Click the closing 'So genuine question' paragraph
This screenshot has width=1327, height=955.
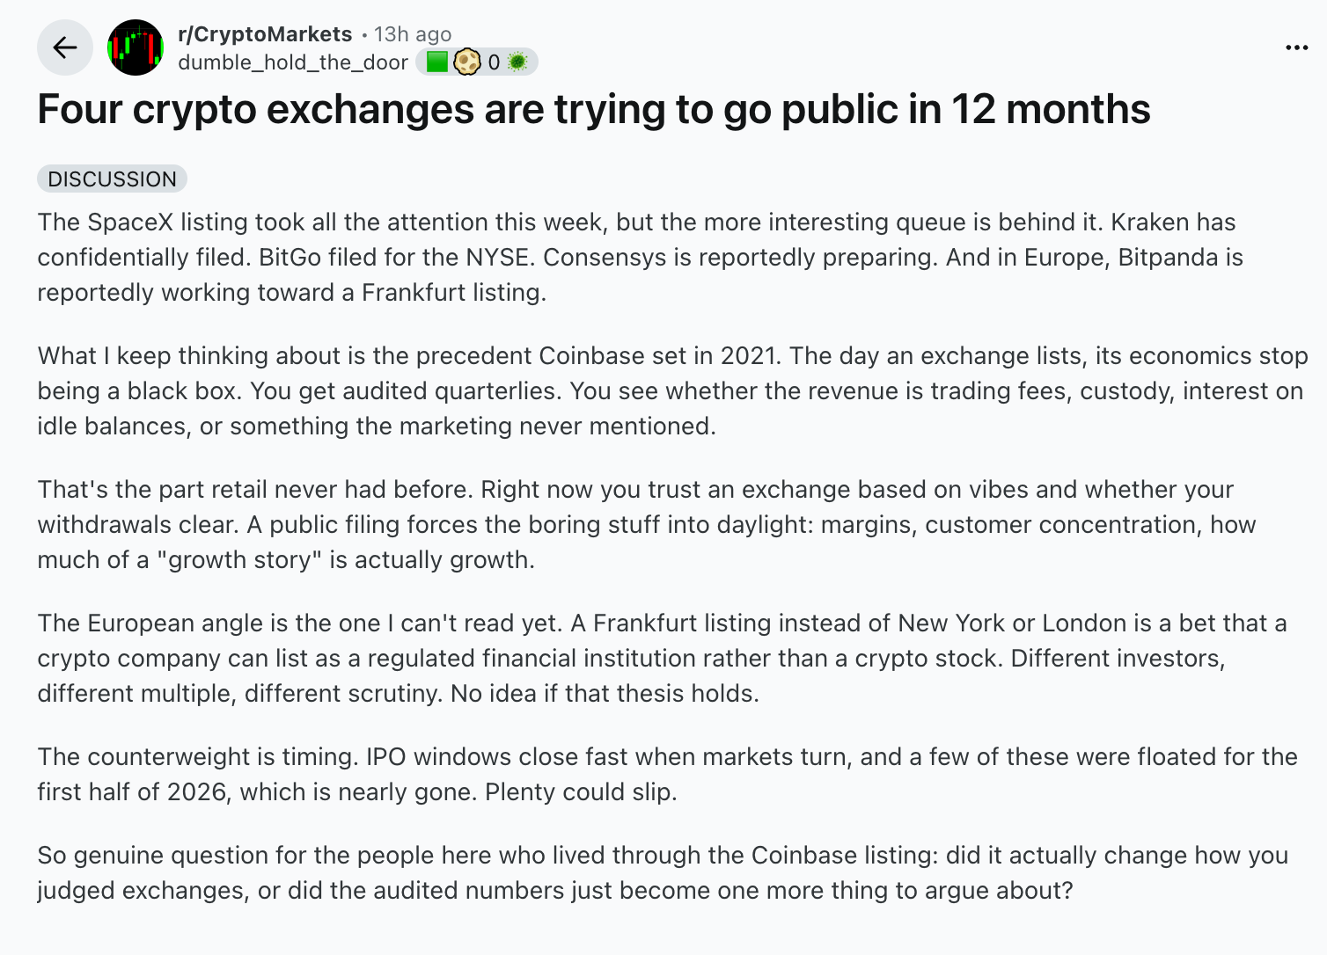tap(663, 872)
